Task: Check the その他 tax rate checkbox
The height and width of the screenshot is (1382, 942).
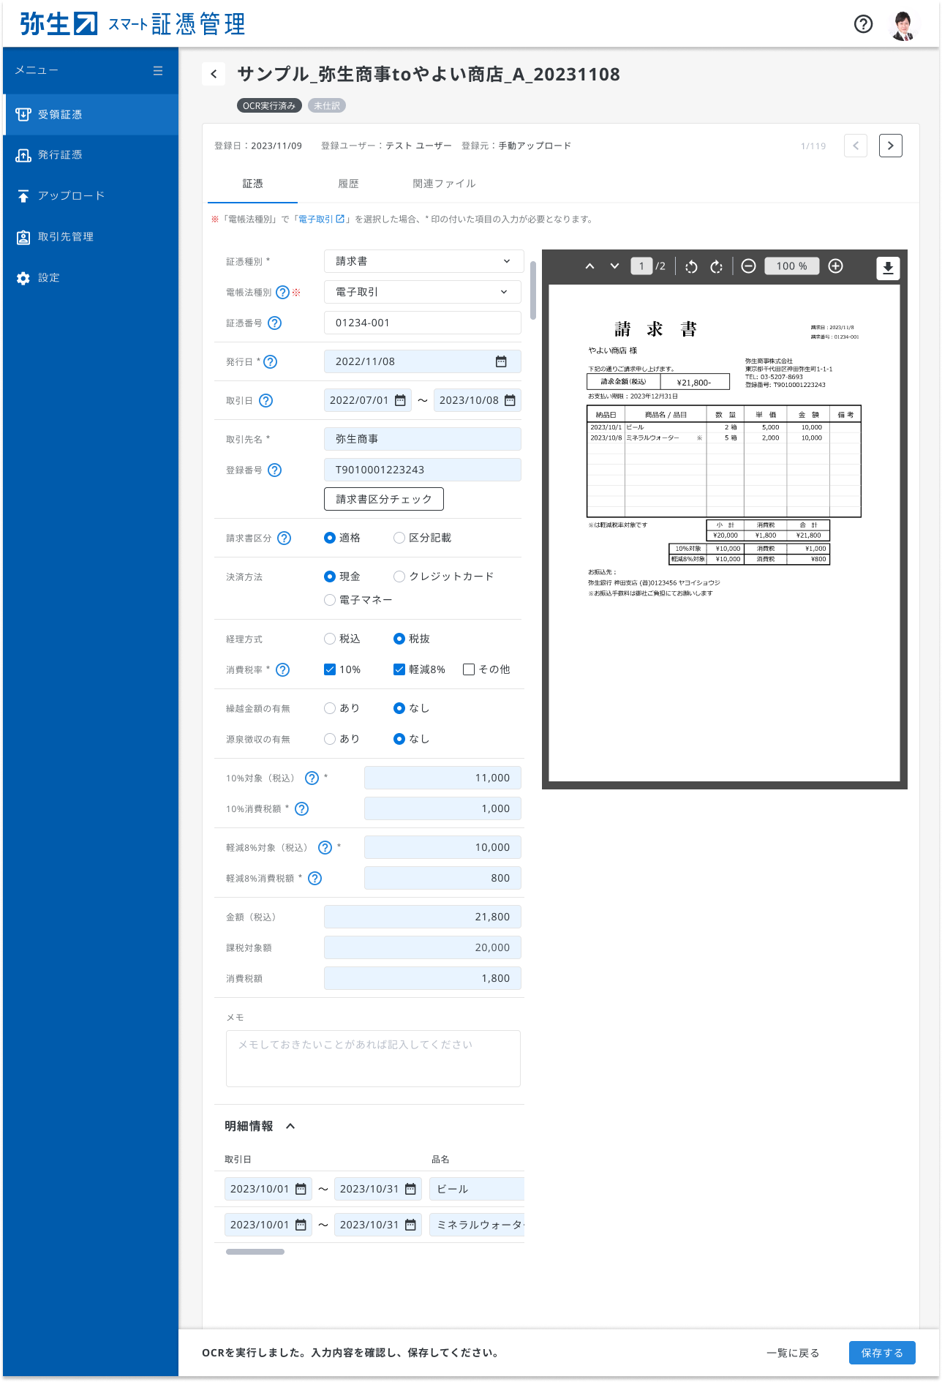Action: (x=469, y=669)
